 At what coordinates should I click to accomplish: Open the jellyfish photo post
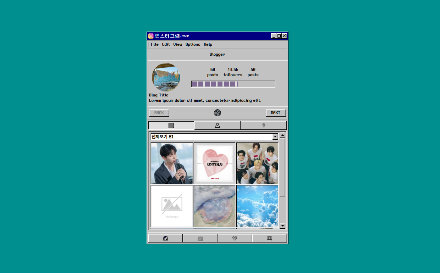(215, 206)
